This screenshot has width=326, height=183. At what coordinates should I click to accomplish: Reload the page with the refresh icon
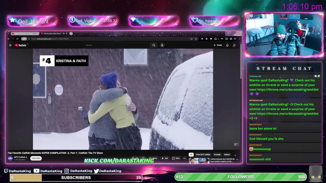tap(17, 39)
